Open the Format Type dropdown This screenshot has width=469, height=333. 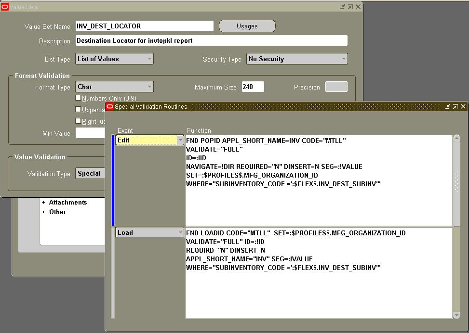tap(150, 87)
